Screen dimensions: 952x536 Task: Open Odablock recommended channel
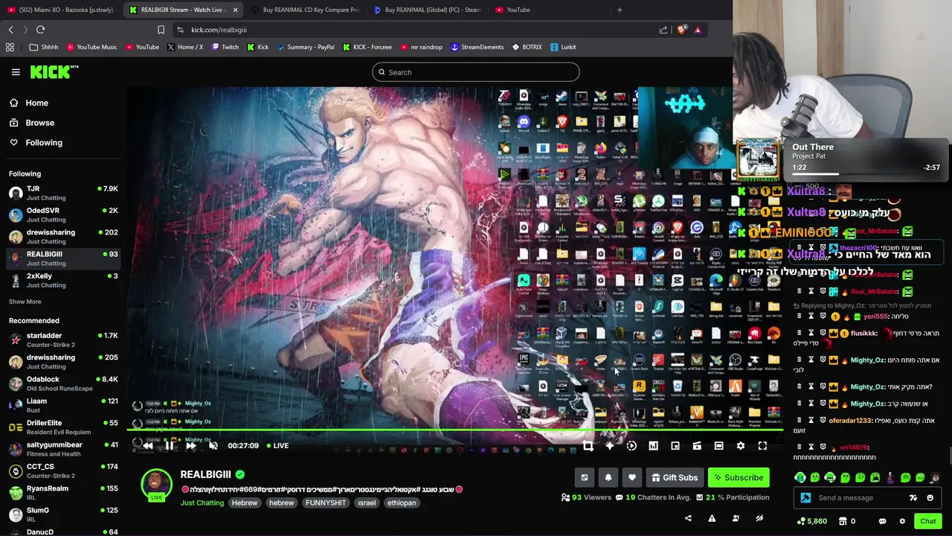coord(63,383)
